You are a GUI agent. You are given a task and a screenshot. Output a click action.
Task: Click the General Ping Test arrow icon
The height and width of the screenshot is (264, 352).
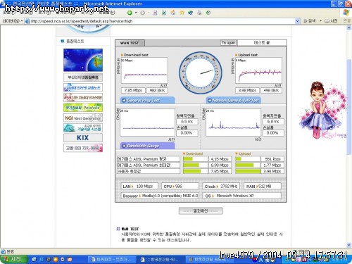pos(124,101)
